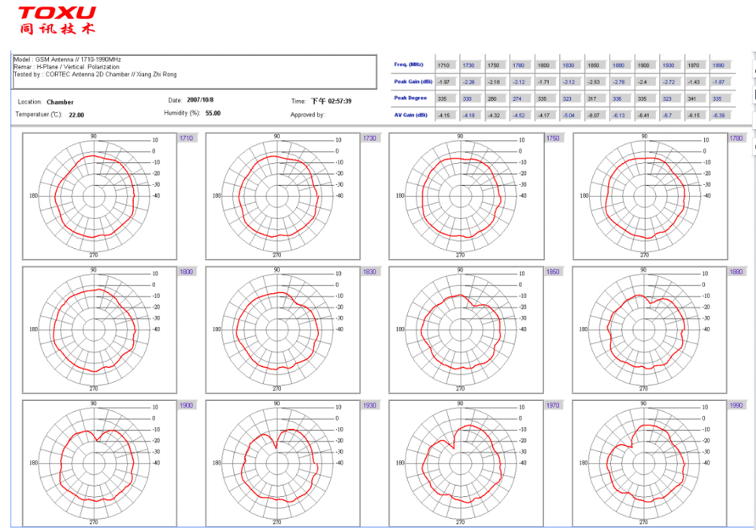Click the 1710 cell in the Freq. table row
Viewport: 756px width, 530px height.
click(x=447, y=65)
